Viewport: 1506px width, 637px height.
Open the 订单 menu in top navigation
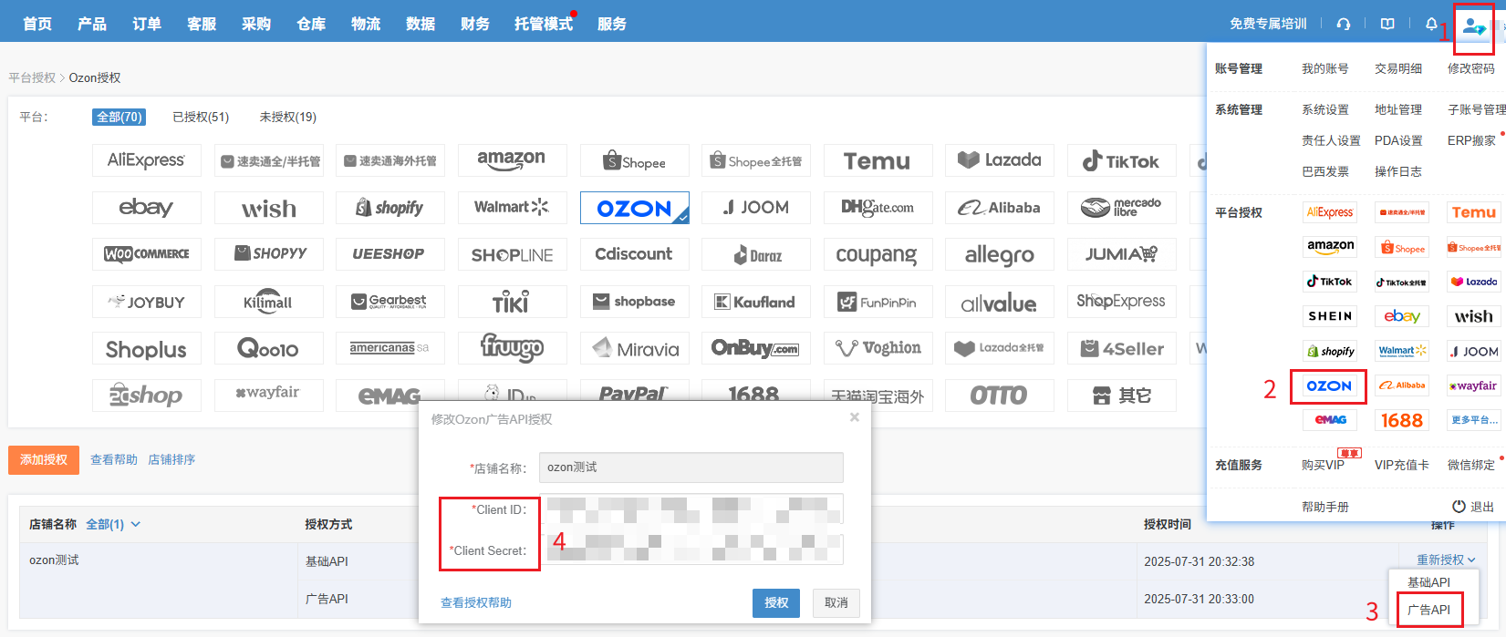pos(147,24)
